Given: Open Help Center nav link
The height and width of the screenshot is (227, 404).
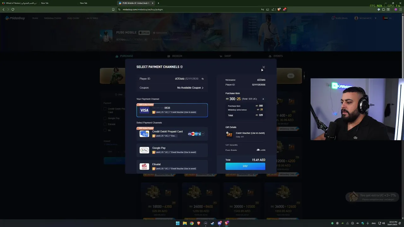Looking at the screenshot, I should click(x=73, y=18).
